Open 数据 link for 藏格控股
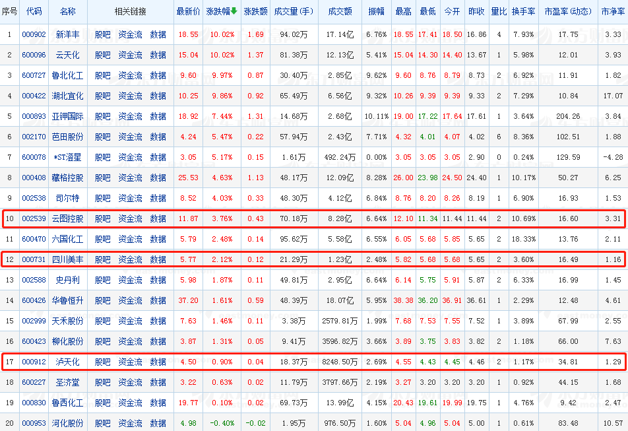Image resolution: width=628 pixels, height=431 pixels. (158, 178)
